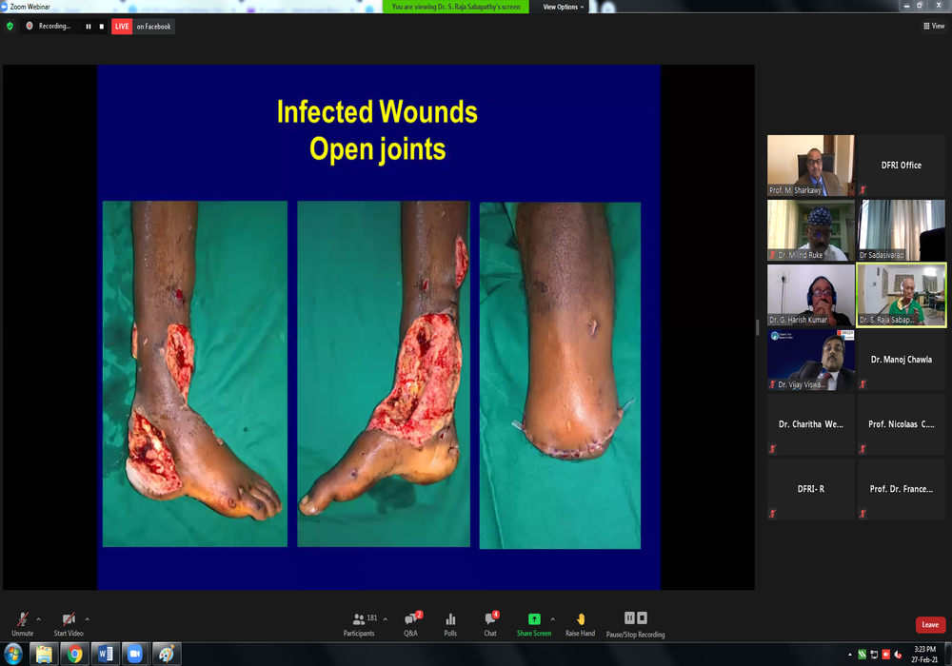952x666 pixels.
Task: Click Pause/Stop Recording in bottom toolbar
Action: point(635,620)
